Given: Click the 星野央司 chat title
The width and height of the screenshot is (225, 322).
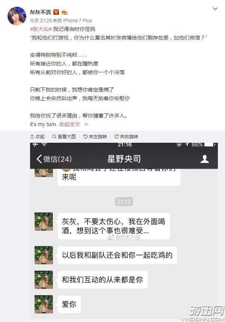Looking at the screenshot, I should [124, 159].
